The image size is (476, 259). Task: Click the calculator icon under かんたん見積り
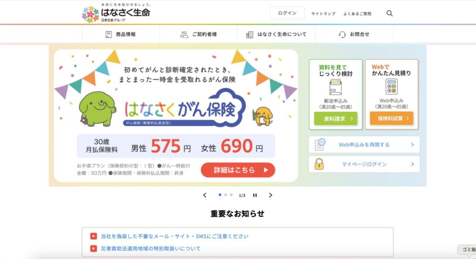click(x=391, y=87)
